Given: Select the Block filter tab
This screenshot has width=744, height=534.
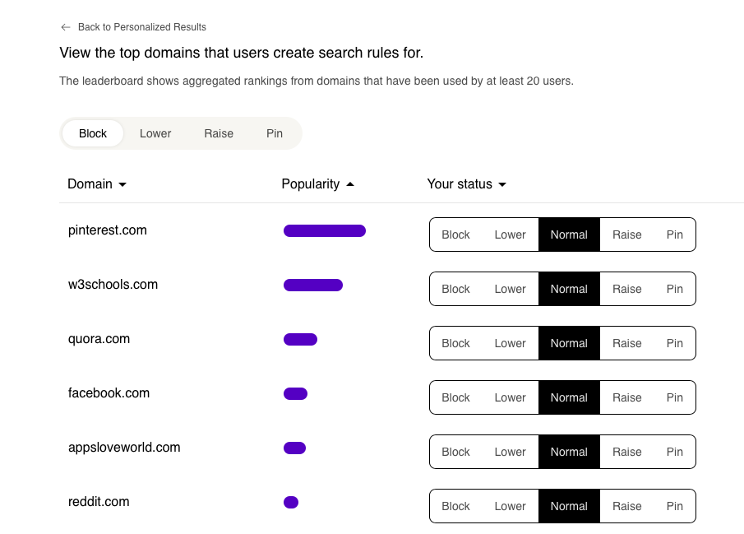Looking at the screenshot, I should 92,132.
